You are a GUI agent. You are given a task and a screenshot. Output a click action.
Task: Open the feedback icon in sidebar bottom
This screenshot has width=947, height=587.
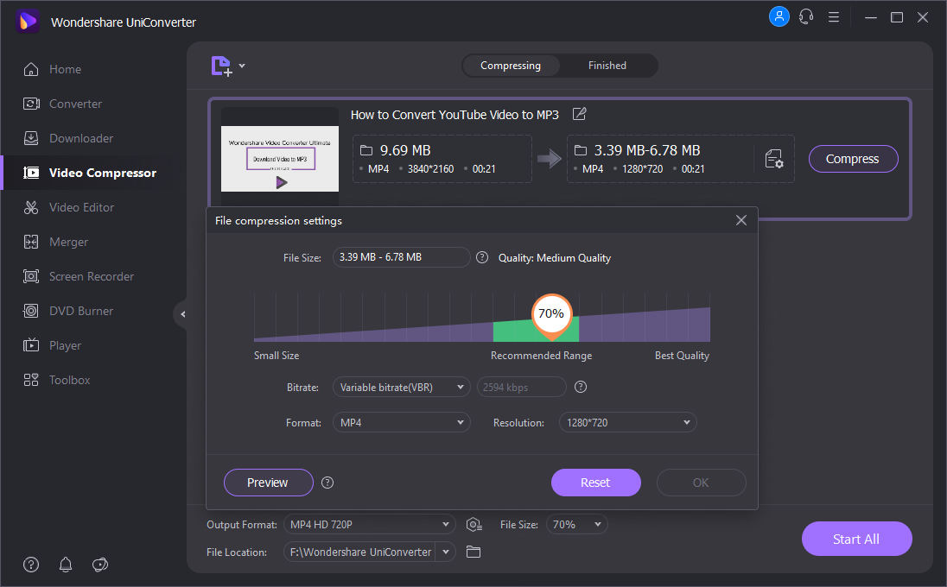tap(99, 565)
